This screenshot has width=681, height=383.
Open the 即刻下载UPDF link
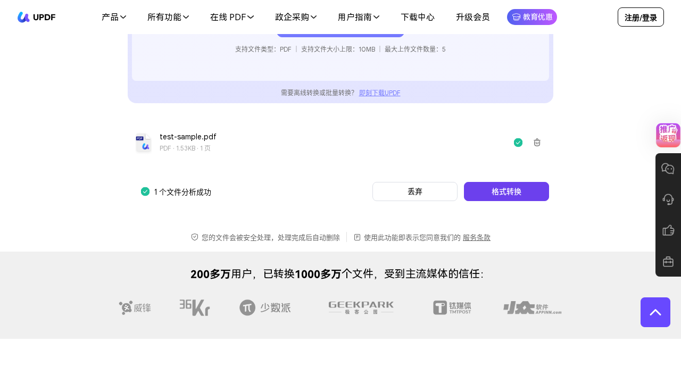tap(379, 93)
